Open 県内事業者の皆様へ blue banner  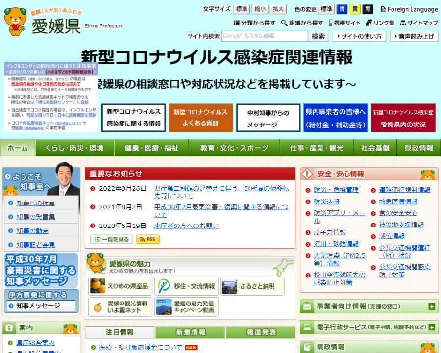pyautogui.click(x=336, y=118)
